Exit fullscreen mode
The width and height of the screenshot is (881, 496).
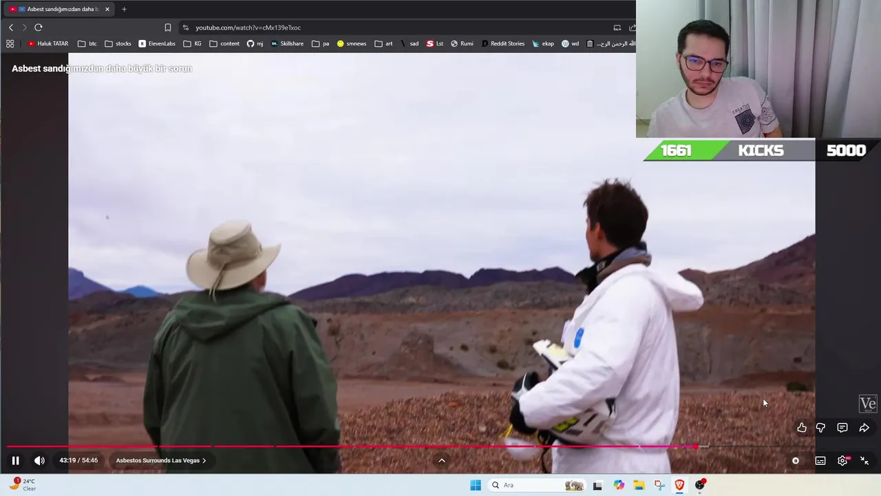864,461
